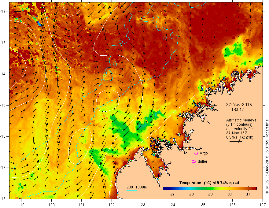Click the 'and velocity for' caption line
The width and height of the screenshot is (269, 208).
239,129
